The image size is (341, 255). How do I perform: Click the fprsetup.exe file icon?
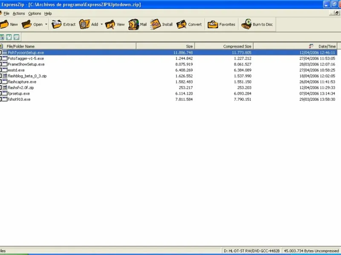[5, 93]
